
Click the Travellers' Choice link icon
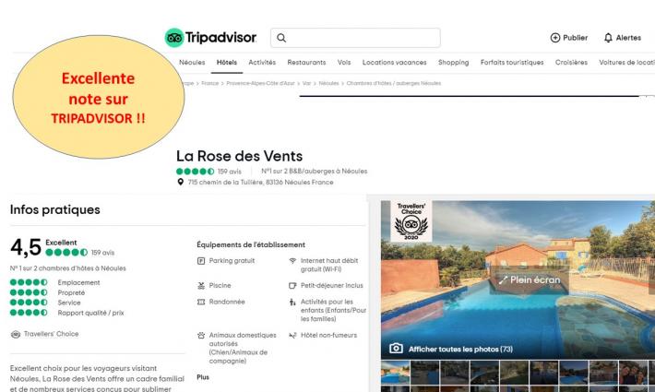pos(16,334)
